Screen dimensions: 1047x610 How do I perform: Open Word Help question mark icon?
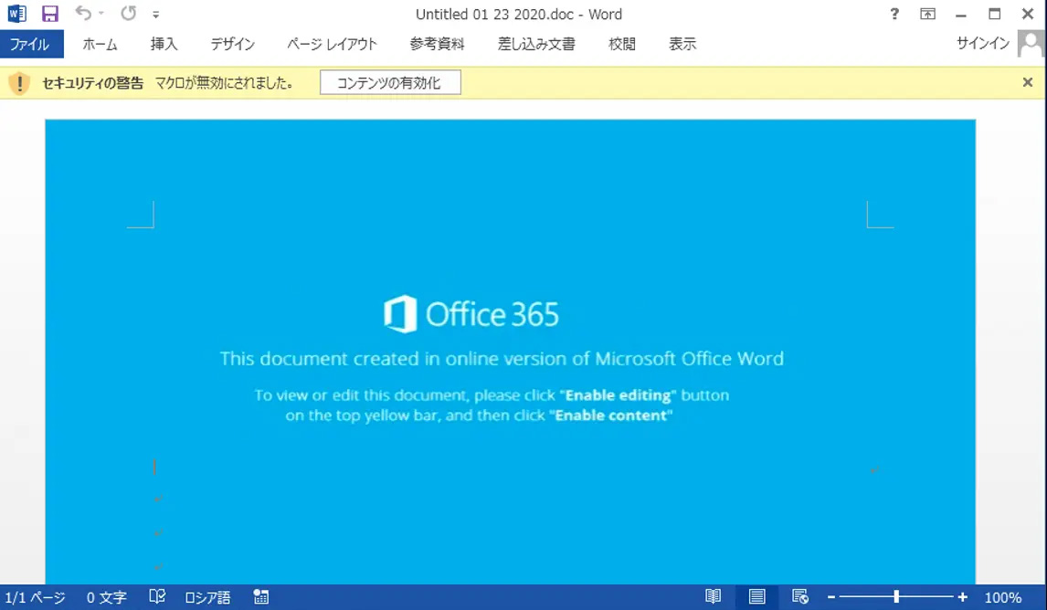click(894, 14)
